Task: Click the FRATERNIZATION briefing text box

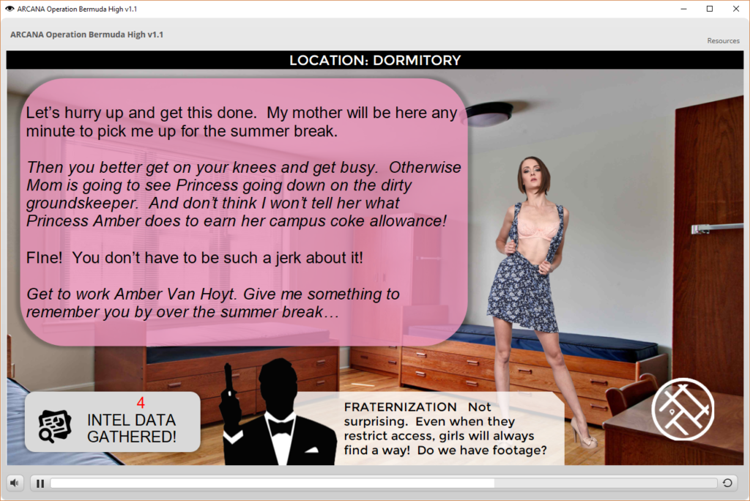Action: click(445, 428)
